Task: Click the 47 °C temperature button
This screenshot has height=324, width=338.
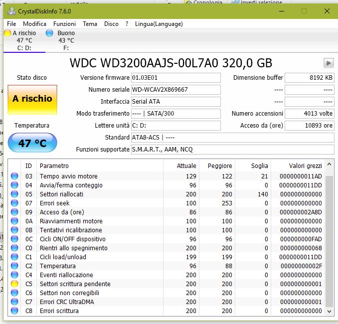Action: pos(32,143)
